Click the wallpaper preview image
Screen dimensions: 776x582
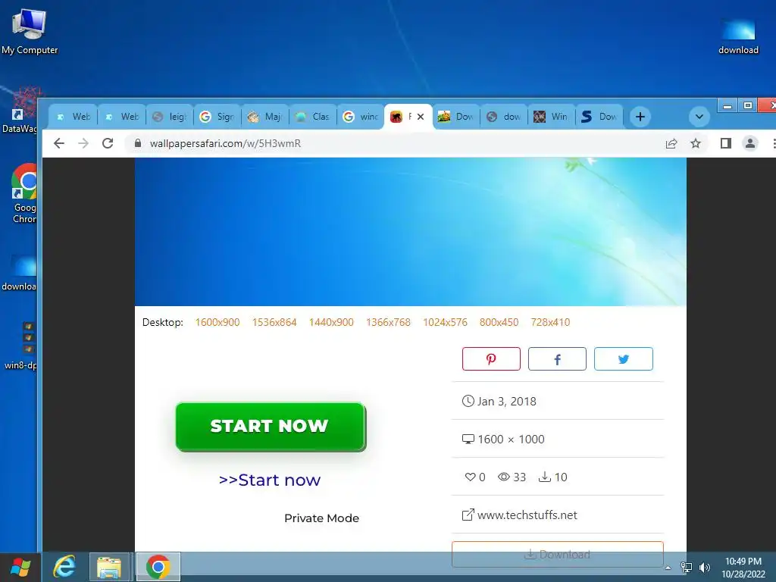(x=410, y=232)
